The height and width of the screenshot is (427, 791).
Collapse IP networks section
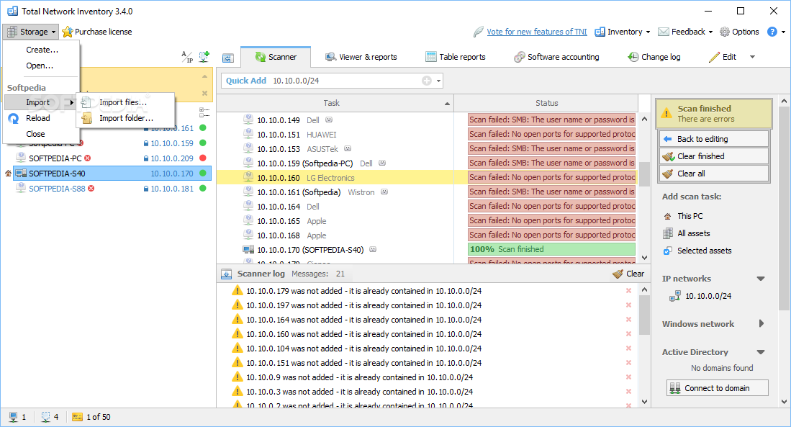click(x=761, y=279)
